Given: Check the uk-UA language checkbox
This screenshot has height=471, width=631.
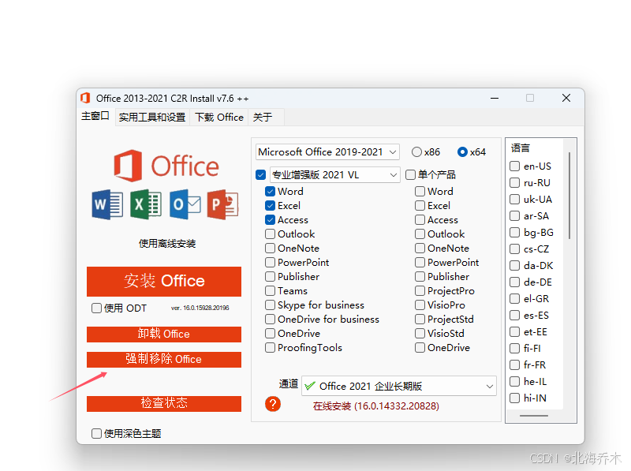Looking at the screenshot, I should click(x=515, y=200).
